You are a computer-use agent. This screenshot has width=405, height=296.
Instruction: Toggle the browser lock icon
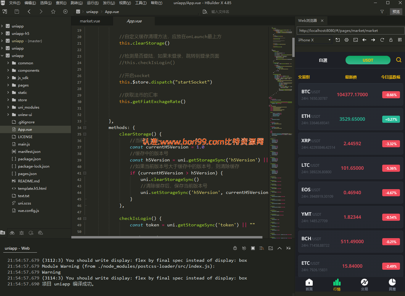point(391,40)
